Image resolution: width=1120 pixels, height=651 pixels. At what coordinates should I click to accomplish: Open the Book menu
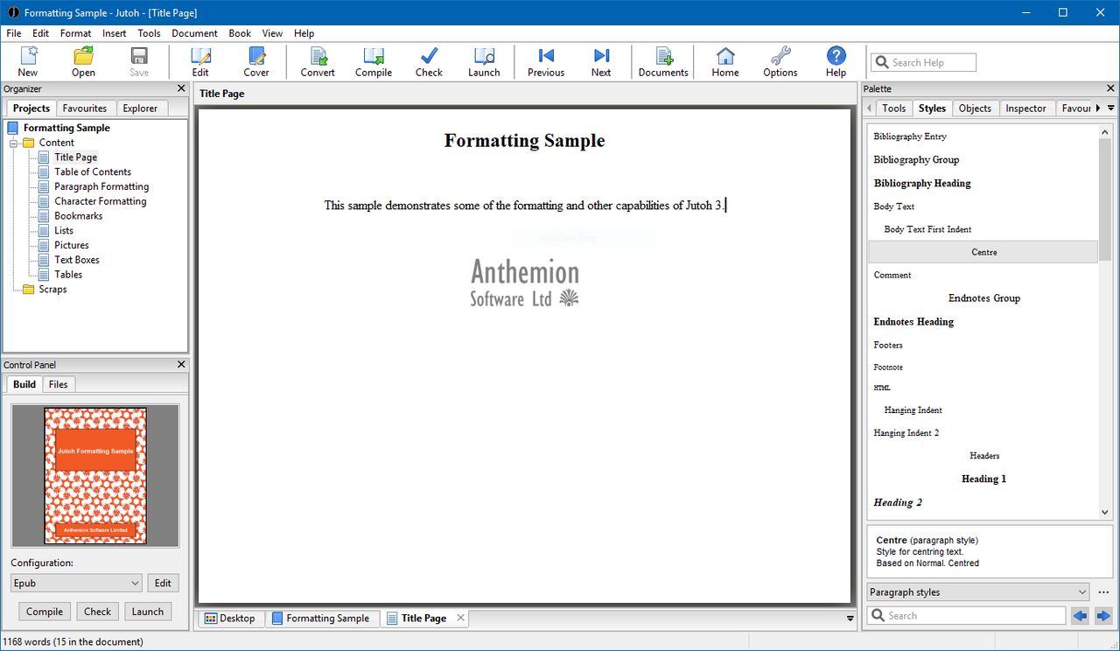240,33
